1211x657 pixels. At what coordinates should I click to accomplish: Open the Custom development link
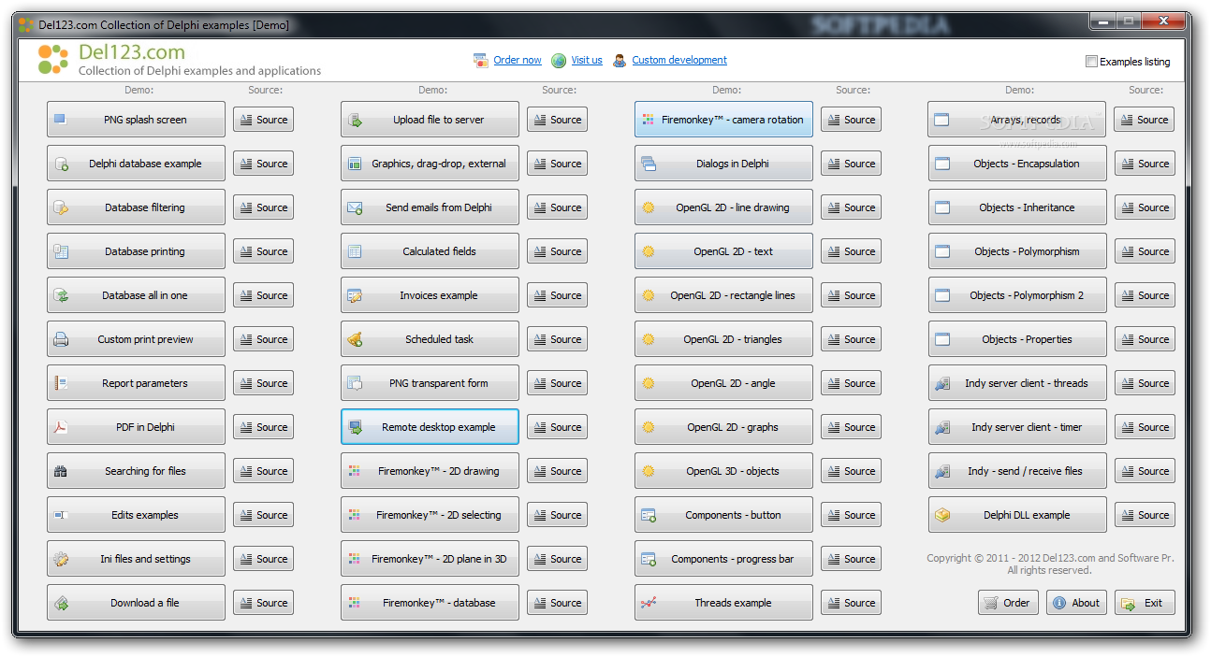point(679,60)
